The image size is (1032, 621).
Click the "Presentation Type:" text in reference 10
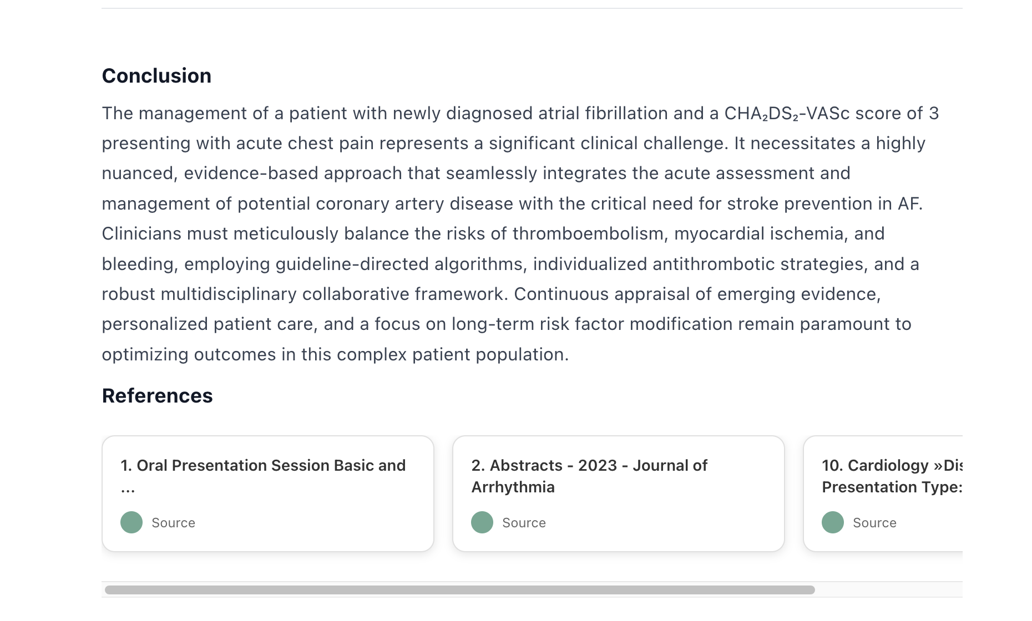891,487
